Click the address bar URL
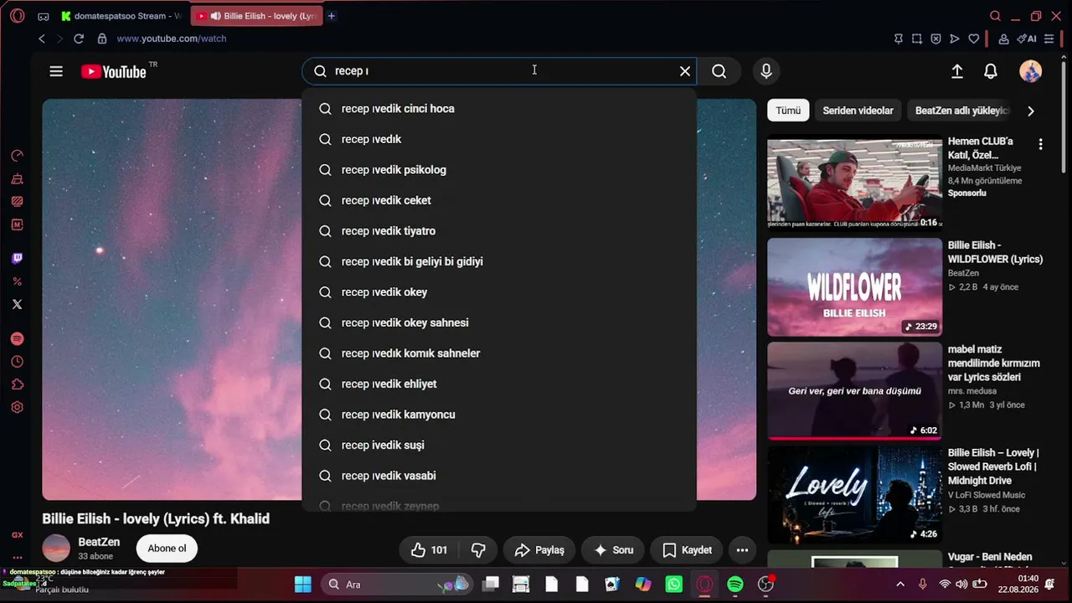The height and width of the screenshot is (603, 1072). tap(172, 39)
